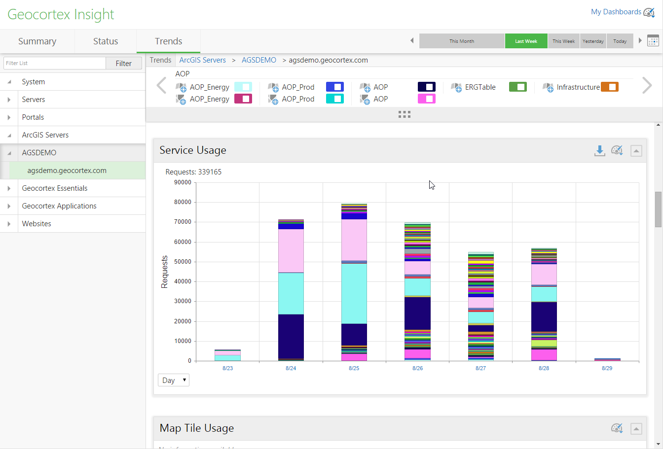663x449 pixels.
Task: Open AGSDEMO breadcrumb link
Action: (259, 60)
